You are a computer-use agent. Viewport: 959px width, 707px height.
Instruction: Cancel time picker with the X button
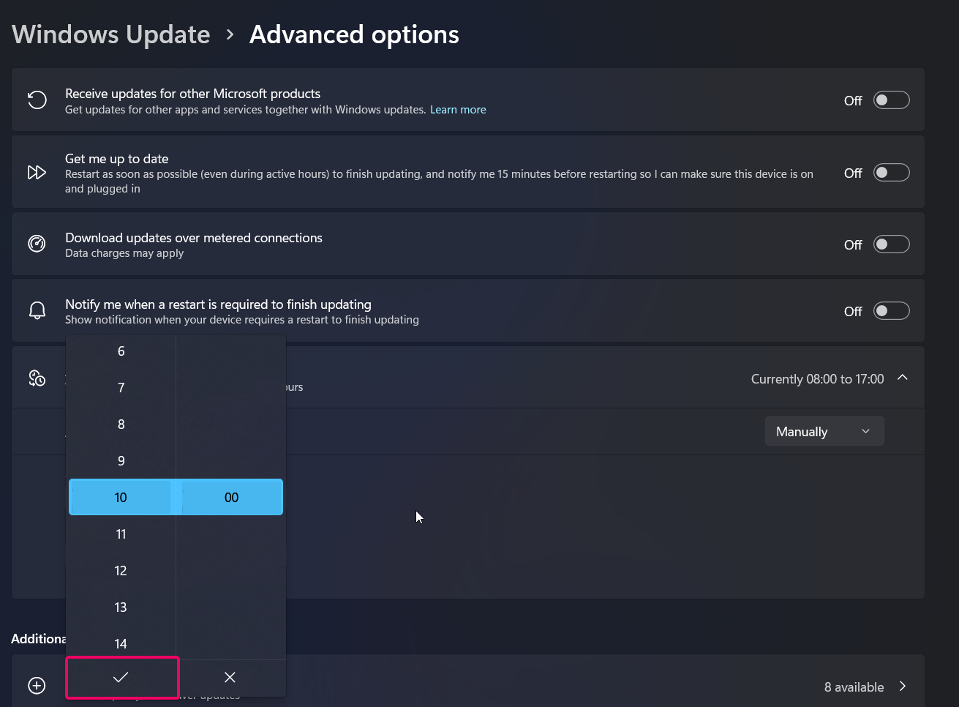tap(230, 678)
